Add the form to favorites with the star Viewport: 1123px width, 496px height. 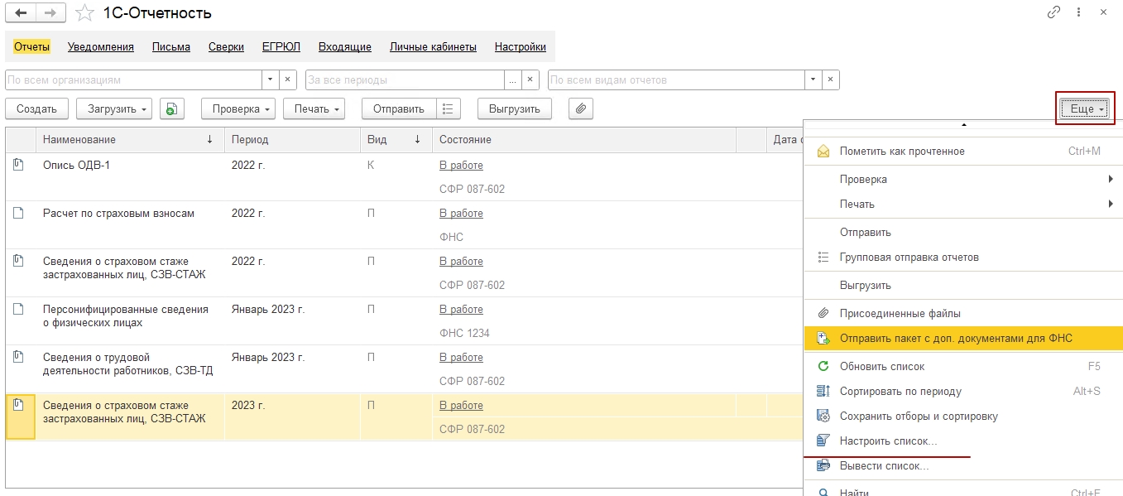pyautogui.click(x=84, y=13)
